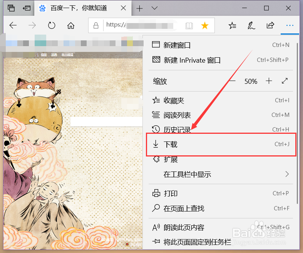This screenshot has width=303, height=253.
Task: Click the full screen arrow icon
Action: coord(285,81)
